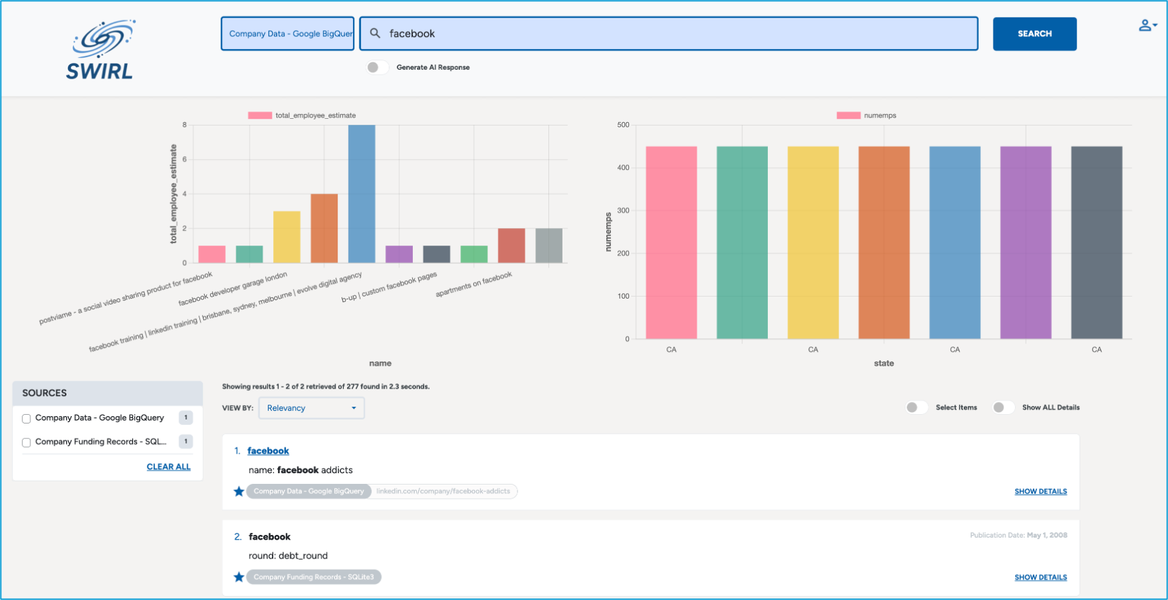The height and width of the screenshot is (600, 1168).
Task: Click 'name: facebook addicts' text
Action: coord(301,470)
